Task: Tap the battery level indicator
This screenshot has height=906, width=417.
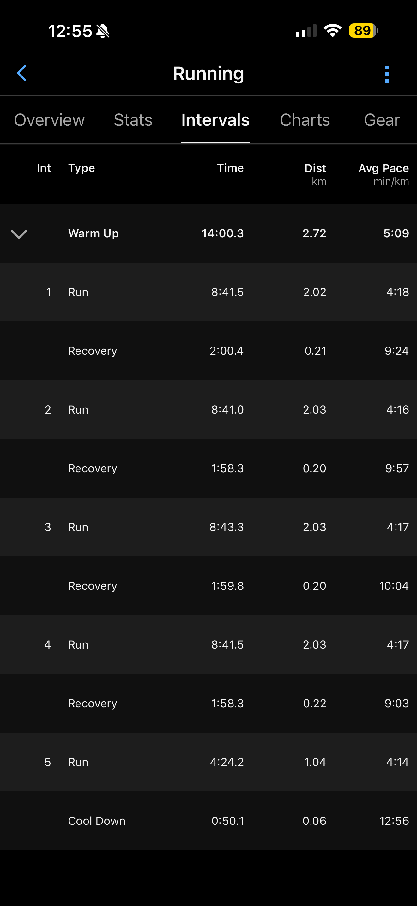Action: [x=363, y=31]
